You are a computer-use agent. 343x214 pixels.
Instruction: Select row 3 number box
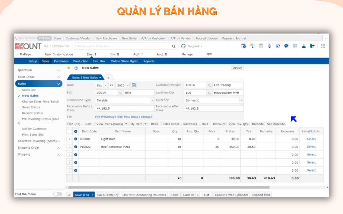[69, 155]
